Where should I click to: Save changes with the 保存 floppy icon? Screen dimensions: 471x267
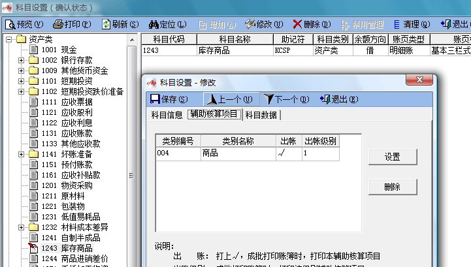[x=155, y=99]
